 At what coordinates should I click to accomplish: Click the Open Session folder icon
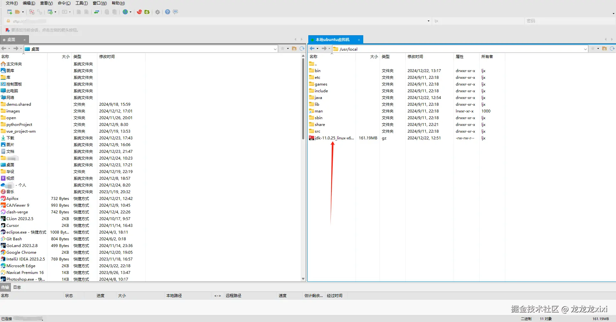coord(18,12)
